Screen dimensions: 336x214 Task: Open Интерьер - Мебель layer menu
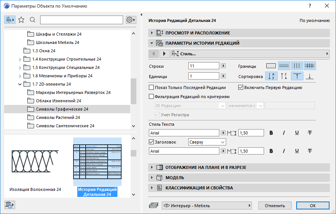click(207, 206)
